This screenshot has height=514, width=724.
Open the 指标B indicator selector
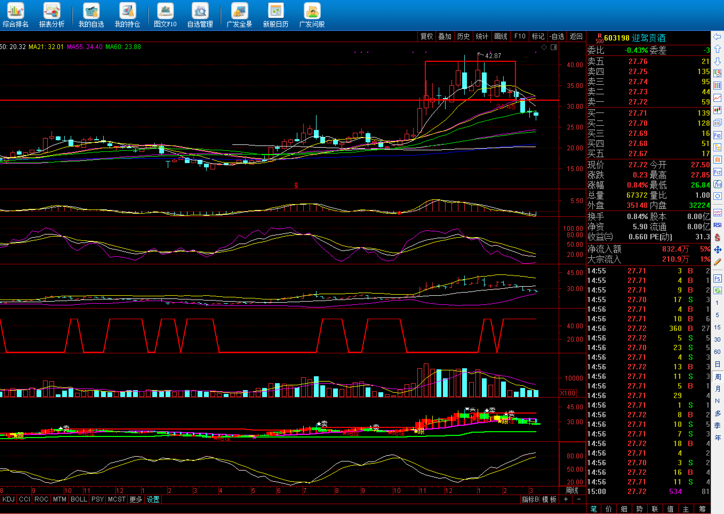pyautogui.click(x=530, y=499)
